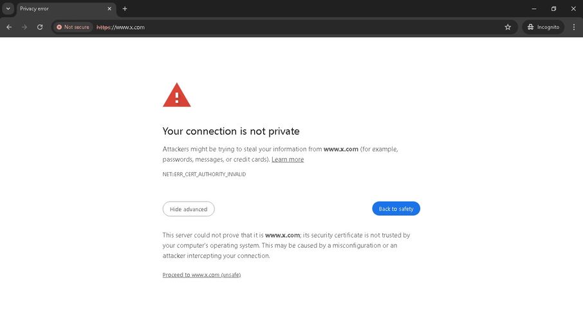Close the Chrome window
The height and width of the screenshot is (312, 583).
coord(573,9)
